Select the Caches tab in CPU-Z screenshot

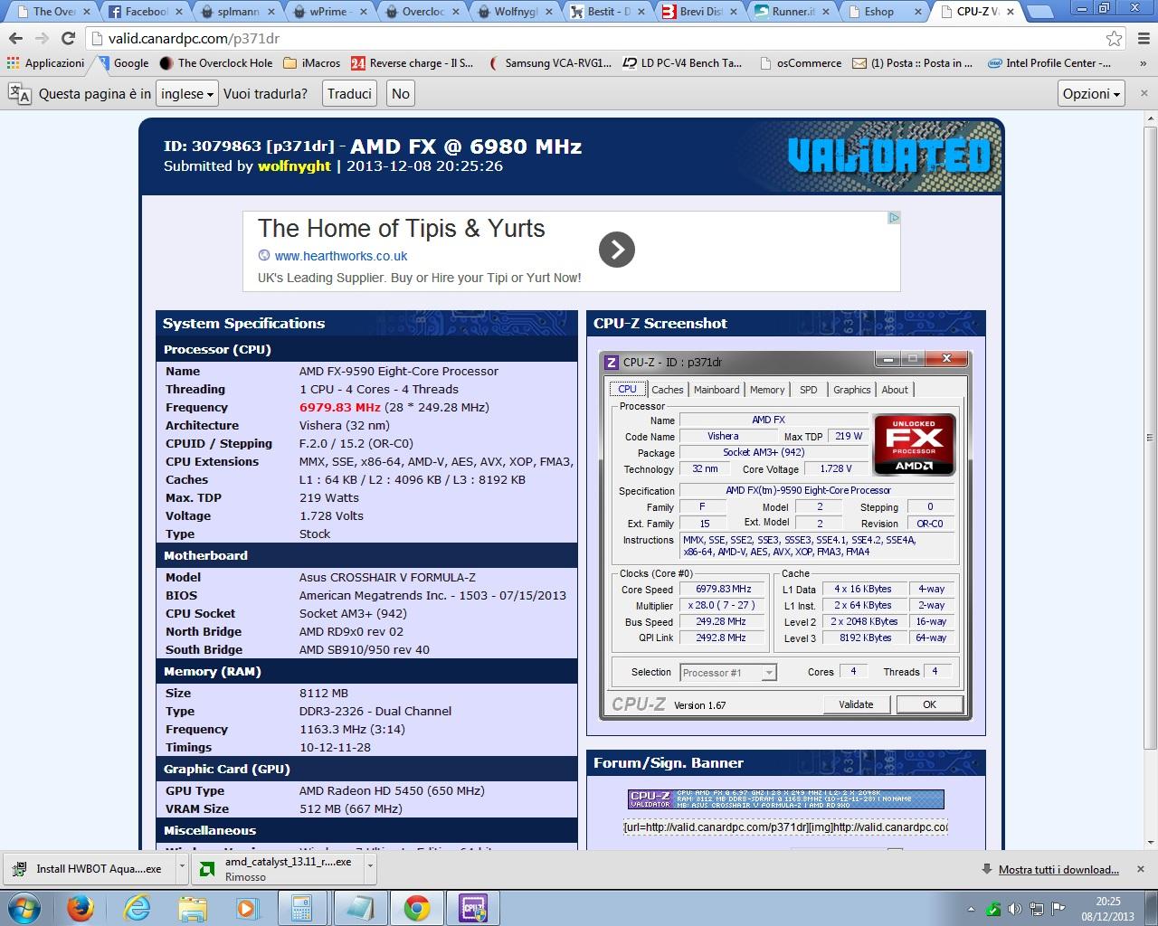coord(668,390)
